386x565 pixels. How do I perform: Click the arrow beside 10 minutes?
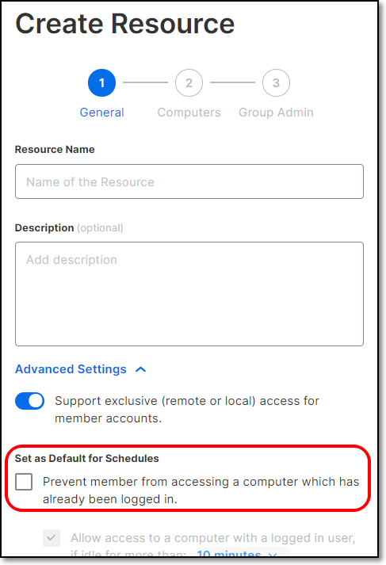[273, 554]
